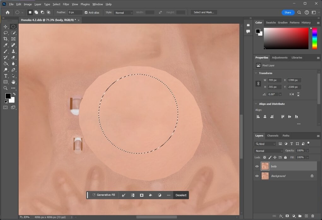Click the Deselect button
This screenshot has width=322, height=220.
[x=181, y=195]
